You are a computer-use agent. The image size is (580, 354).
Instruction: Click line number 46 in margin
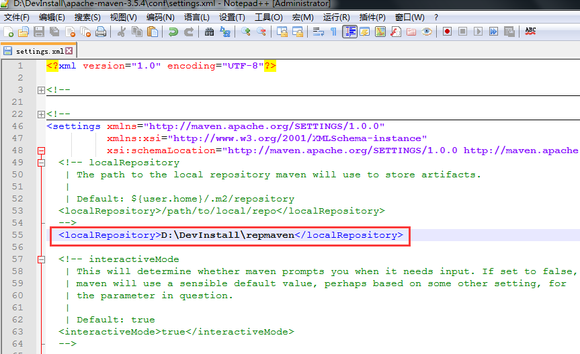[17, 126]
